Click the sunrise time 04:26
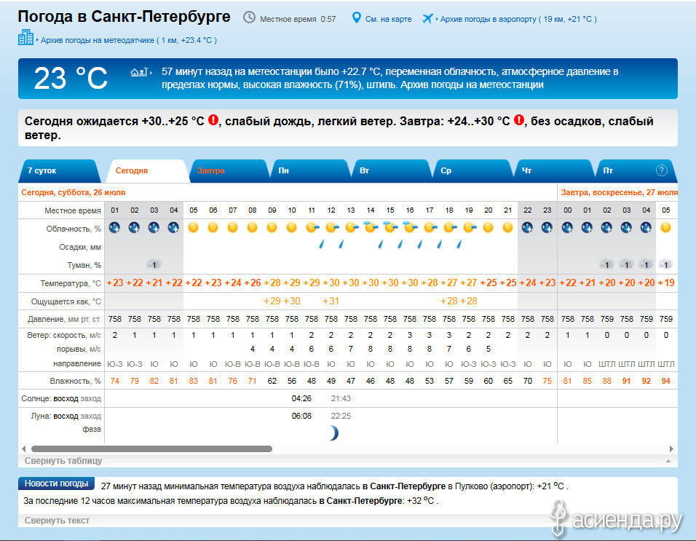Viewport: 696px width, 541px height. [301, 398]
